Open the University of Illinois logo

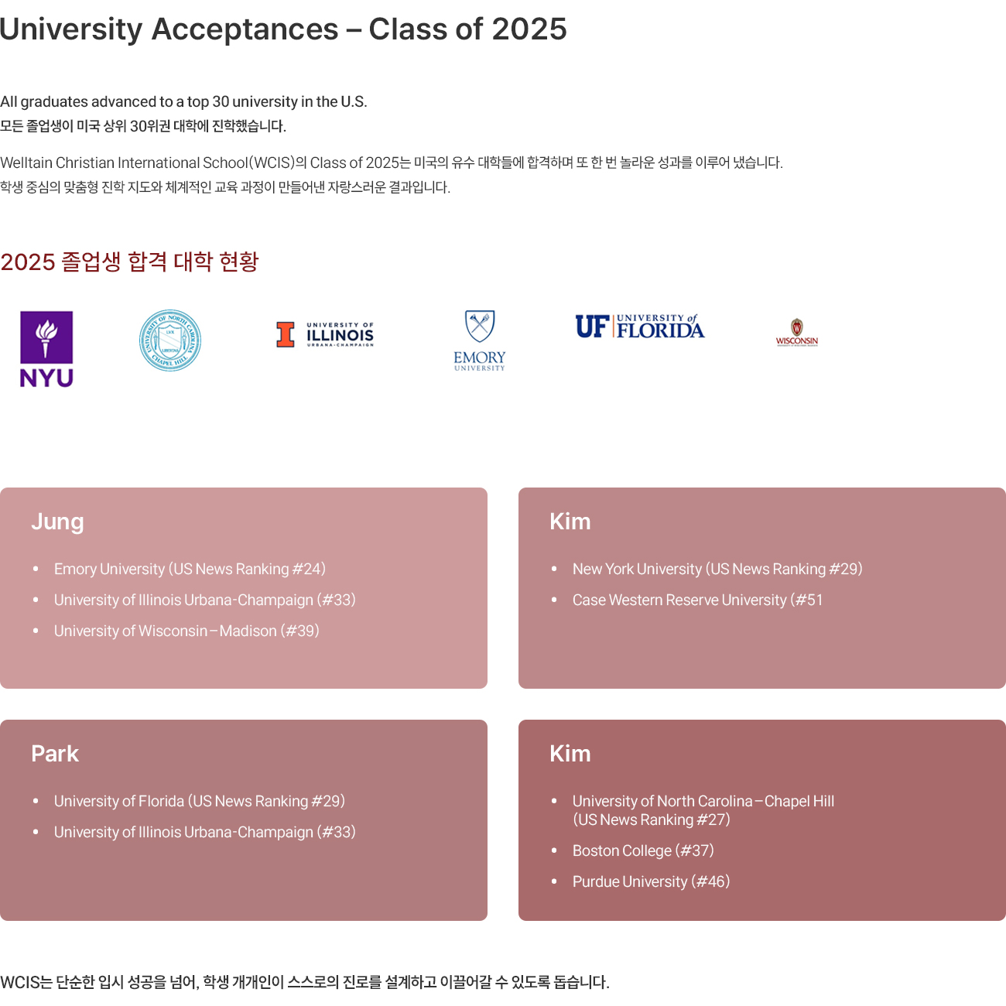pyautogui.click(x=325, y=334)
